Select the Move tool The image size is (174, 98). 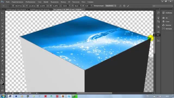pyautogui.click(x=2, y=13)
